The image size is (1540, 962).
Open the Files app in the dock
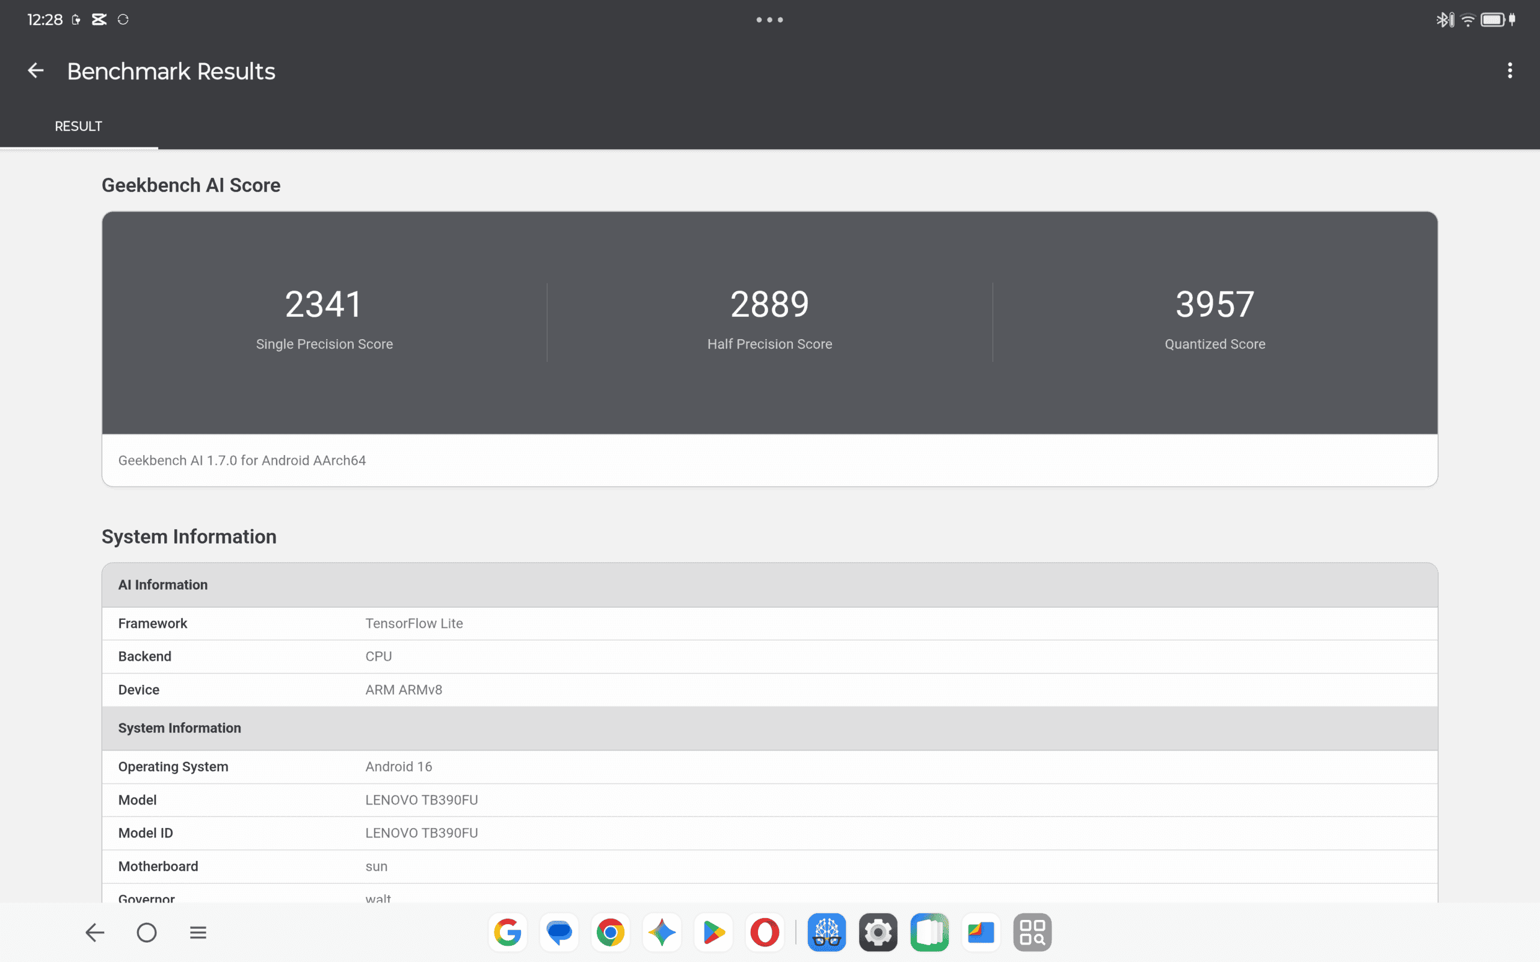[x=981, y=932]
